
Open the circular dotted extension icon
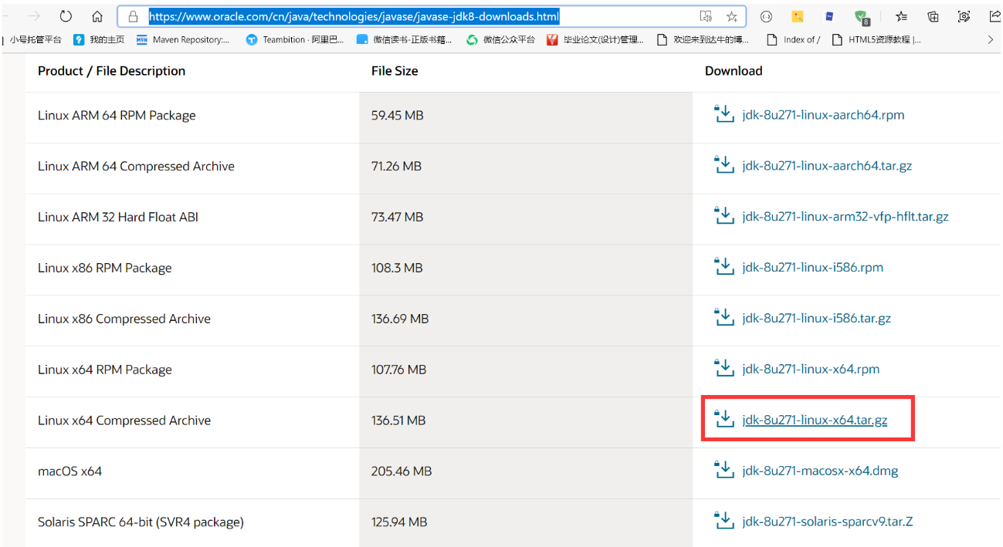point(766,16)
